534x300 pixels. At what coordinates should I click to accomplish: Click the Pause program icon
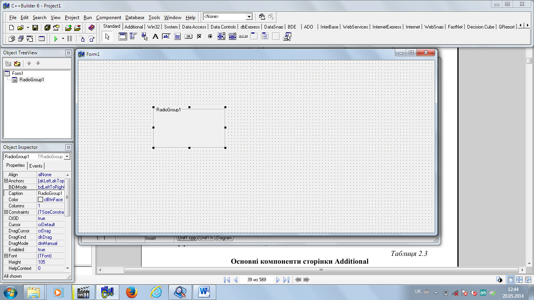click(x=70, y=39)
